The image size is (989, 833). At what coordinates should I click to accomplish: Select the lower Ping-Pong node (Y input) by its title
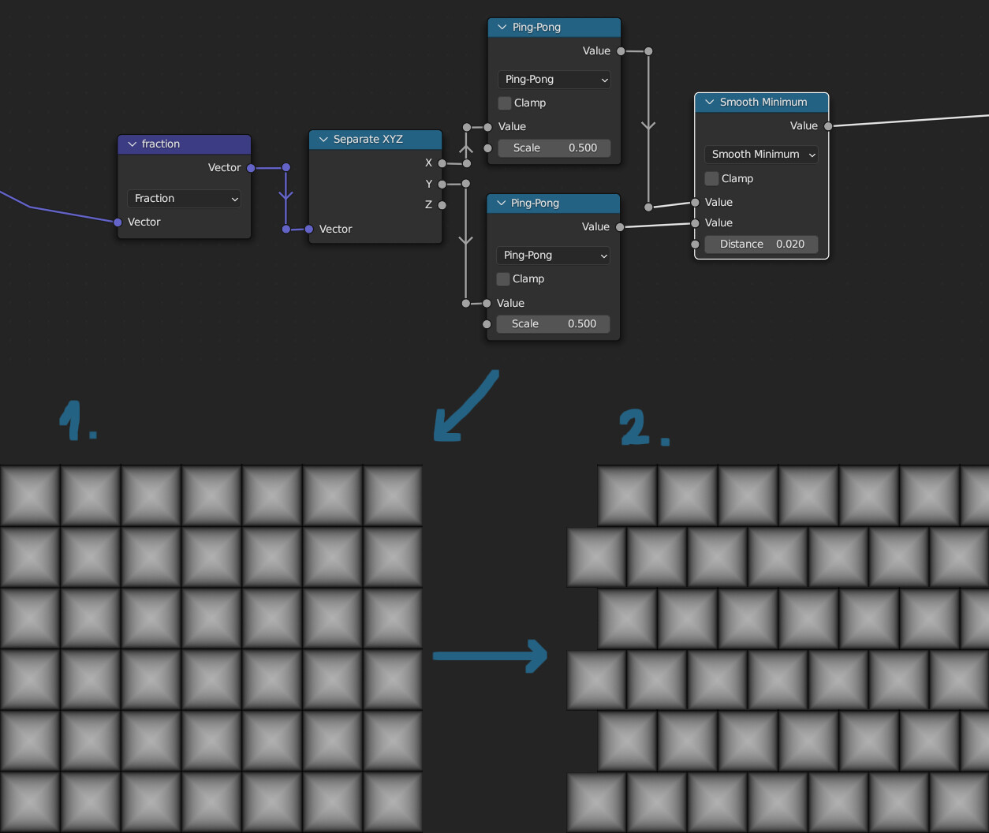coord(535,204)
